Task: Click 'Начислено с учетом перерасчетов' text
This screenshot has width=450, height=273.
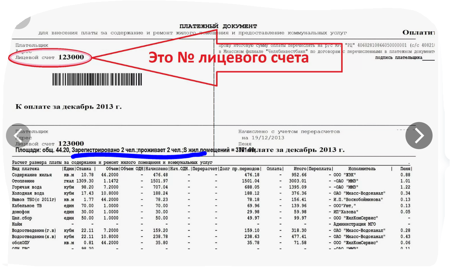Action: point(289,132)
